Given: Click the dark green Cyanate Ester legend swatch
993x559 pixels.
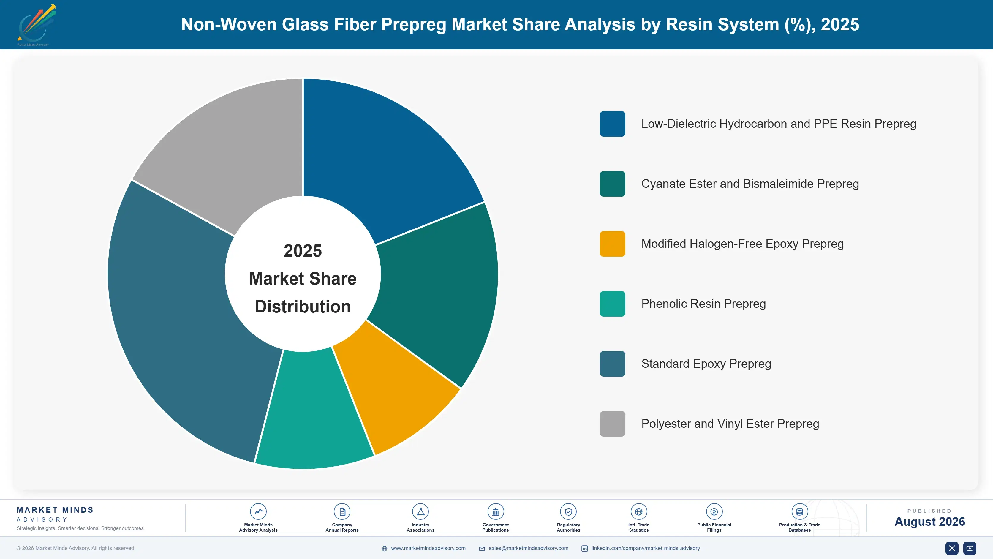Looking at the screenshot, I should pos(612,184).
